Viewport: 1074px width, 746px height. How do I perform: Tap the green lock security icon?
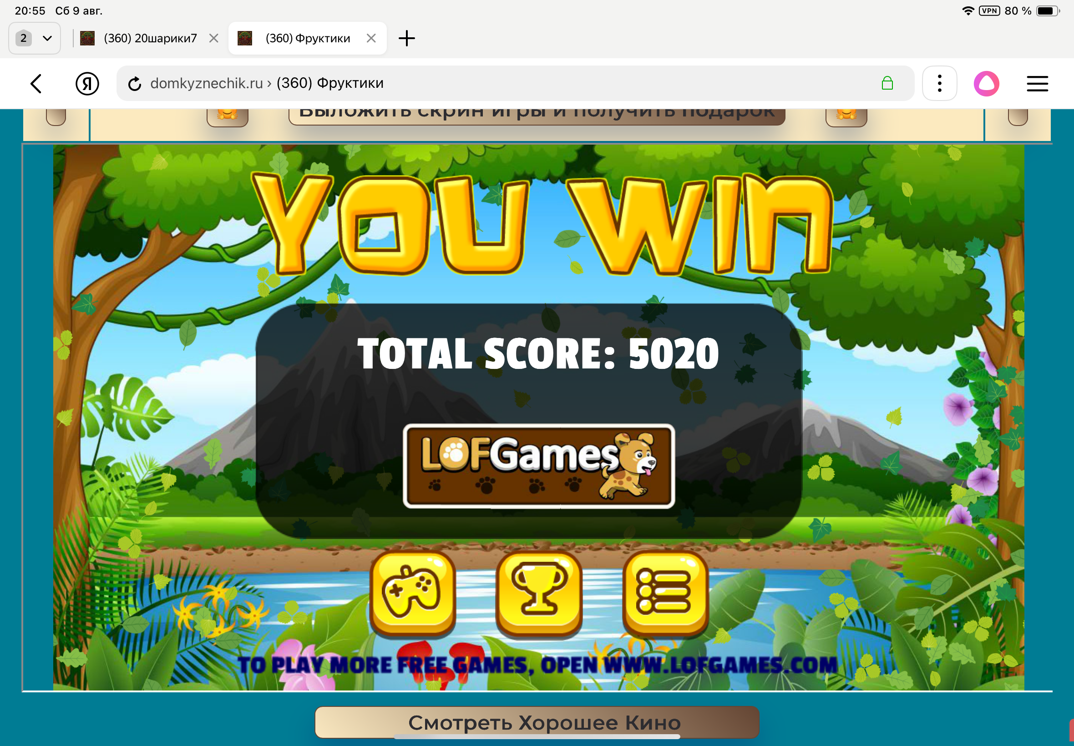[x=887, y=83]
